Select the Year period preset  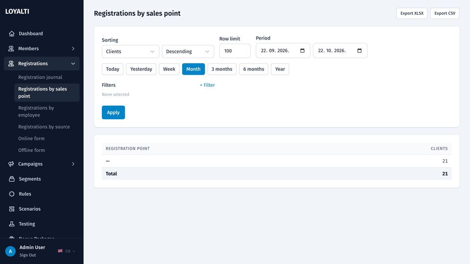[280, 69]
